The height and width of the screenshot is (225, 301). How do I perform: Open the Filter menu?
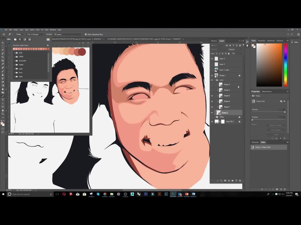(x=38, y=30)
